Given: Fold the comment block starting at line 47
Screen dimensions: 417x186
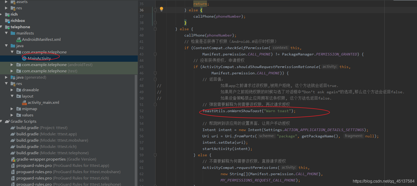Looking at the screenshot, I should pyautogui.click(x=155, y=79).
